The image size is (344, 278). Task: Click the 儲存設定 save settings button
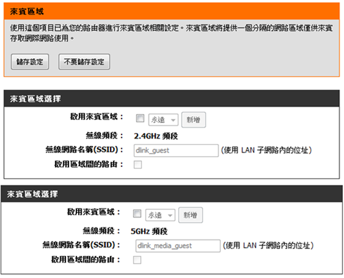click(30, 62)
